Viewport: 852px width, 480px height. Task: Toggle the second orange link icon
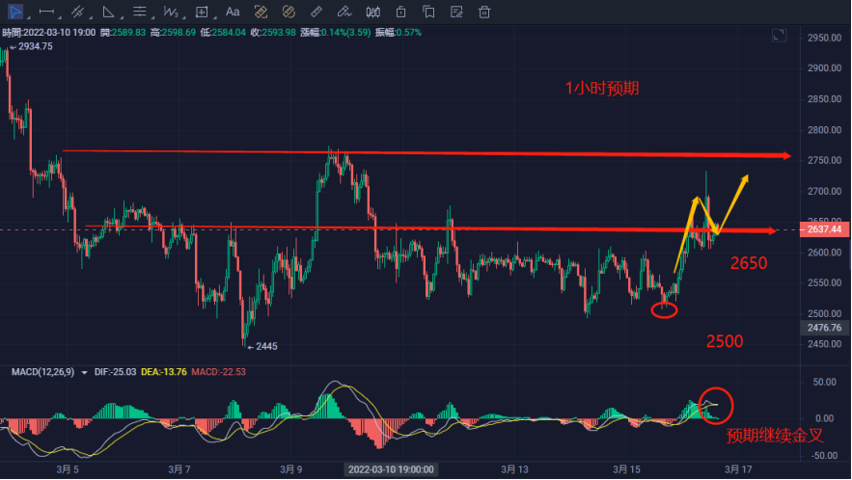[288, 12]
